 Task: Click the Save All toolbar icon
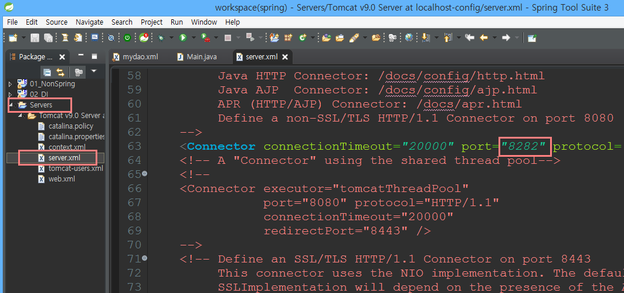pyautogui.click(x=48, y=38)
